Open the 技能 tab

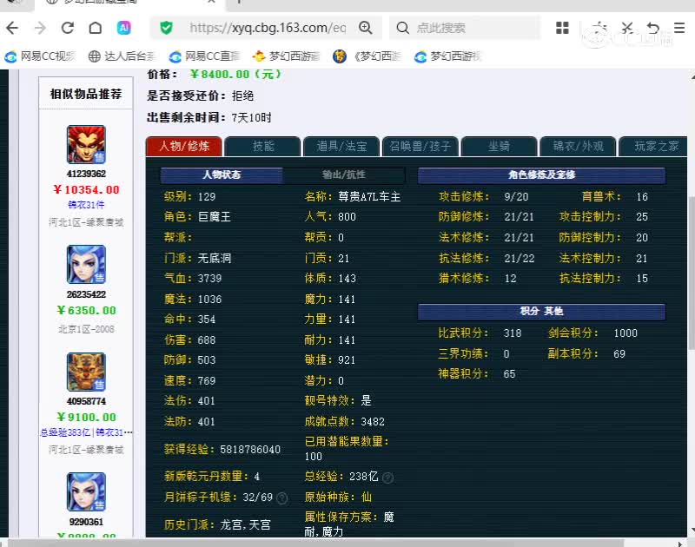(263, 147)
